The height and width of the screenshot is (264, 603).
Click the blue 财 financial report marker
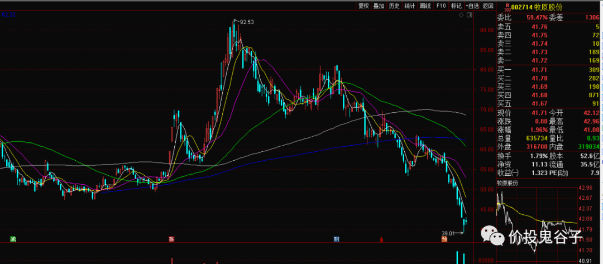click(x=336, y=239)
